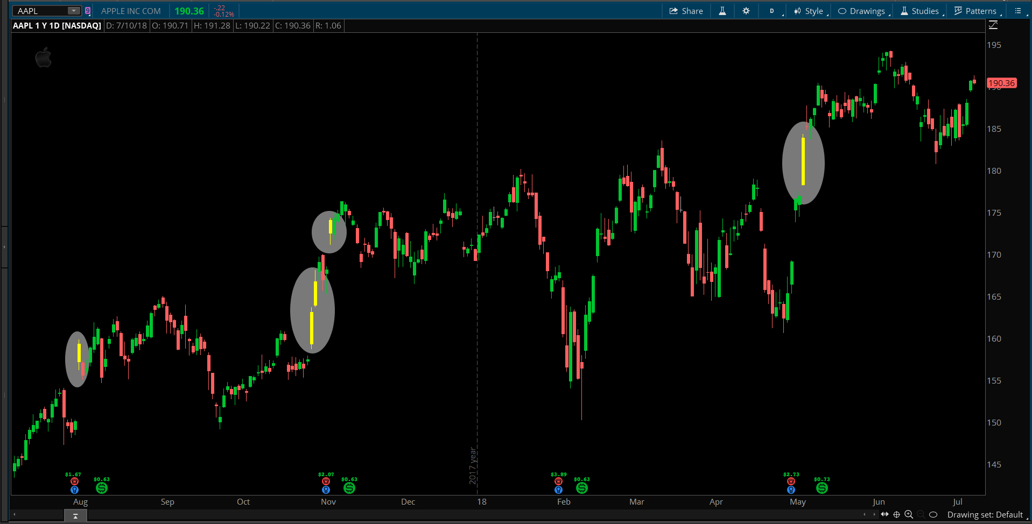Open the Drawings menu
This screenshot has height=524, width=1032.
pyautogui.click(x=862, y=11)
